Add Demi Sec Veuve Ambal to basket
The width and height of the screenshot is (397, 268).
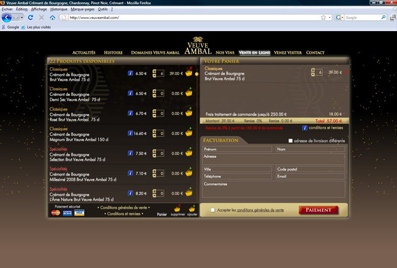pos(189,93)
